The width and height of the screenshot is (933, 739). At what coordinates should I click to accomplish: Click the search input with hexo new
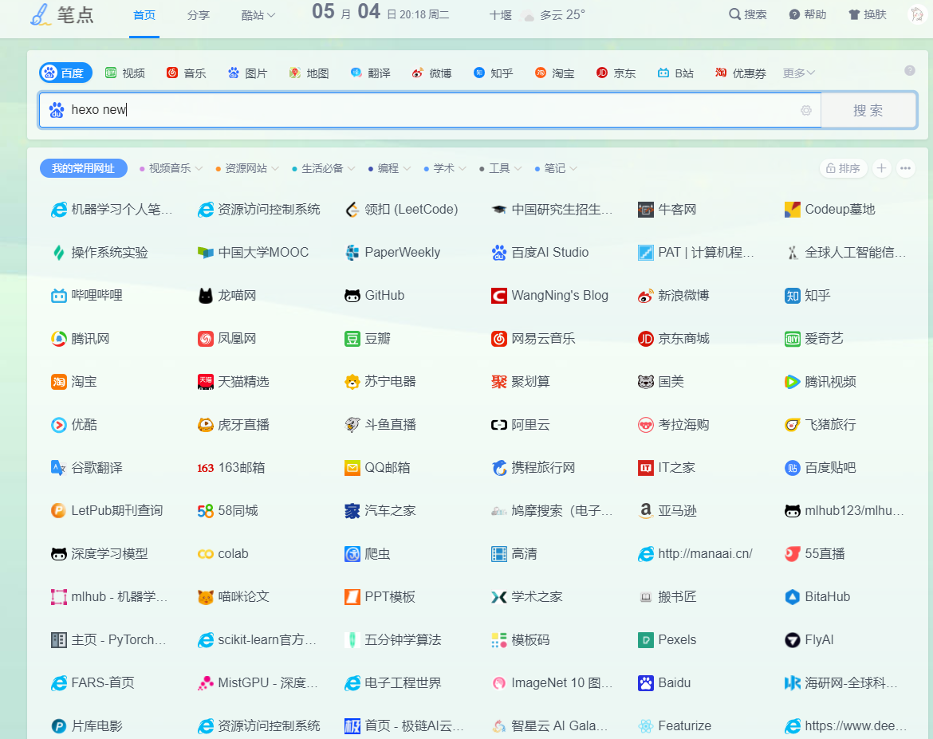(430, 110)
